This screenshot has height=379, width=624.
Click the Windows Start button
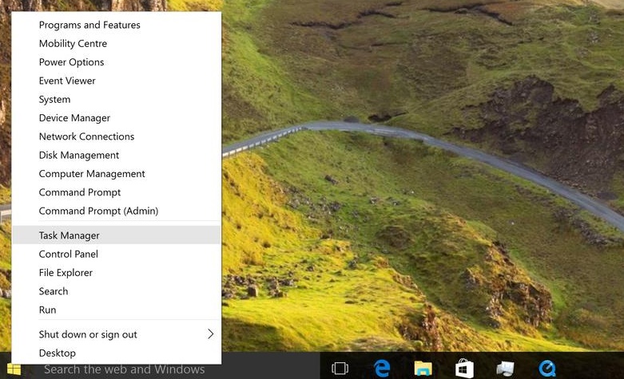(x=14, y=369)
